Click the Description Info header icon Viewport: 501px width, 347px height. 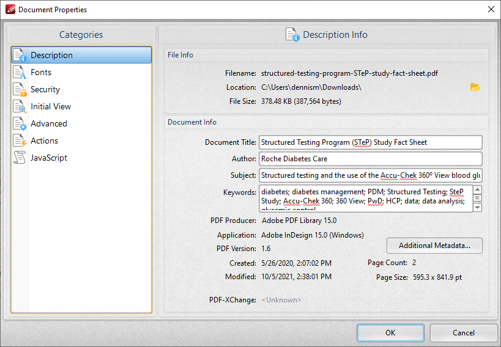point(292,34)
